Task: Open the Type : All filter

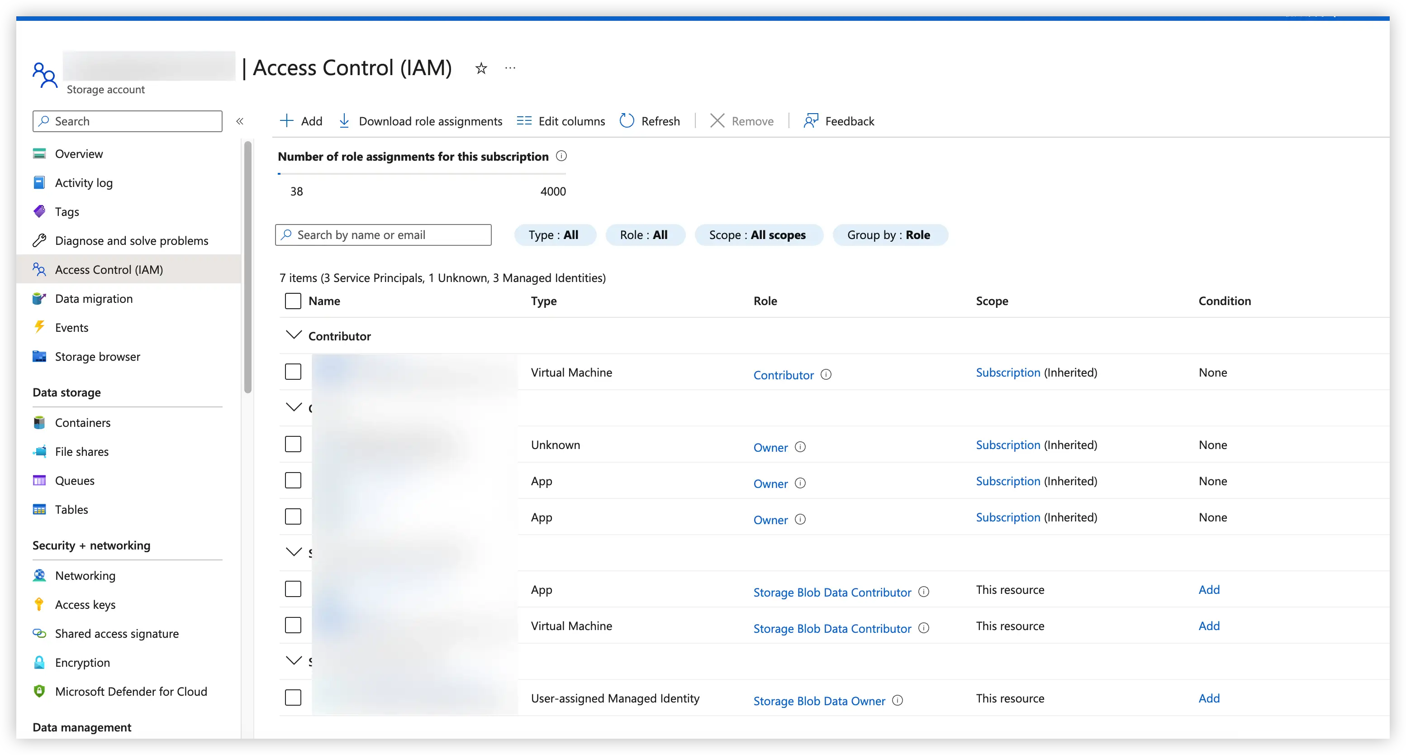Action: pos(555,235)
